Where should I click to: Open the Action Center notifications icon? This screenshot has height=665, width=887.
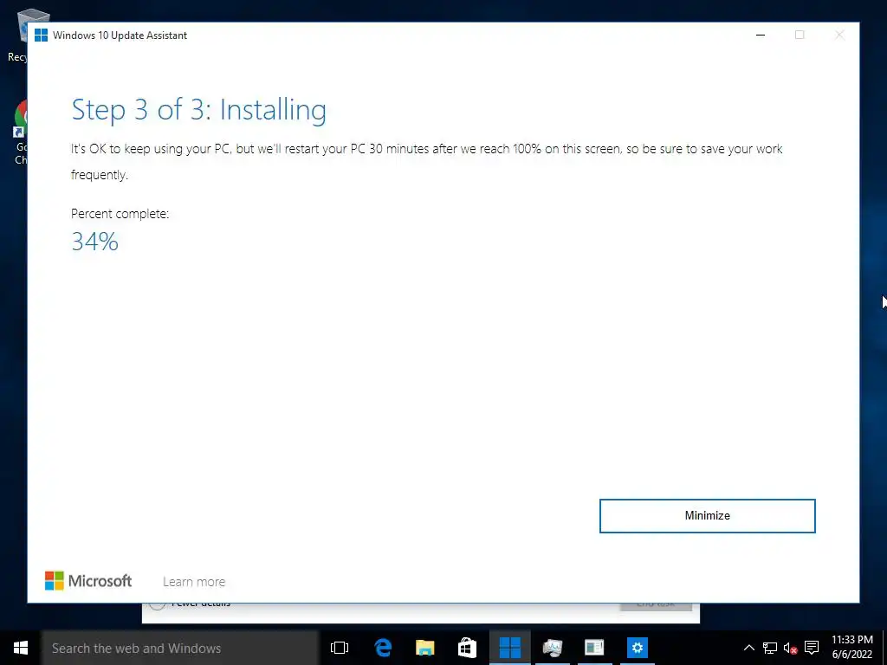(x=812, y=648)
